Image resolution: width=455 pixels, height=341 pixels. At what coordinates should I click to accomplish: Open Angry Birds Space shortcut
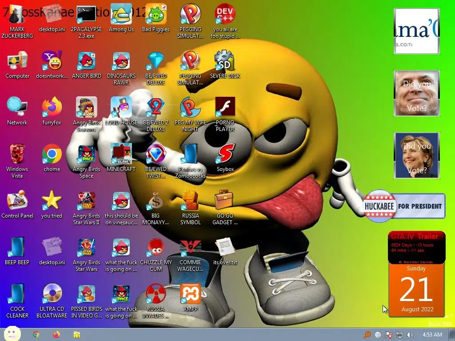(x=86, y=161)
